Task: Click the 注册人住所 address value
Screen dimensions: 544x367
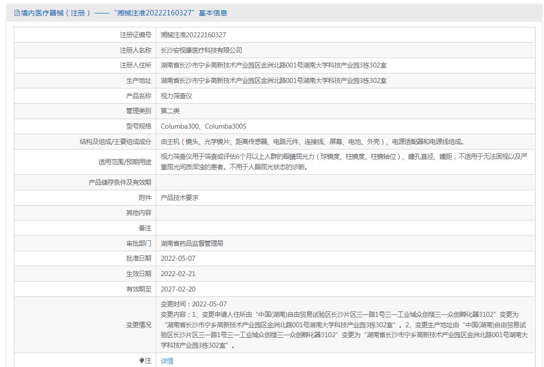Action: [273, 66]
